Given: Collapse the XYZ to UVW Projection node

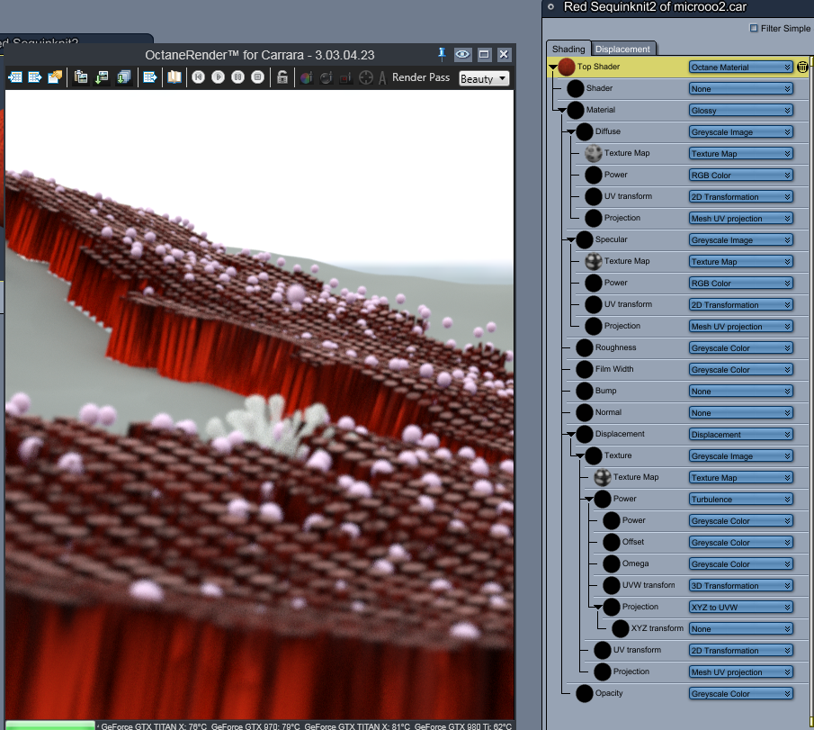Looking at the screenshot, I should 598,608.
